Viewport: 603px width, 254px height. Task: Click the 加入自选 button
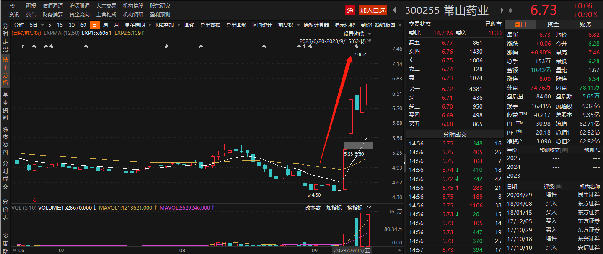pyautogui.click(x=373, y=10)
